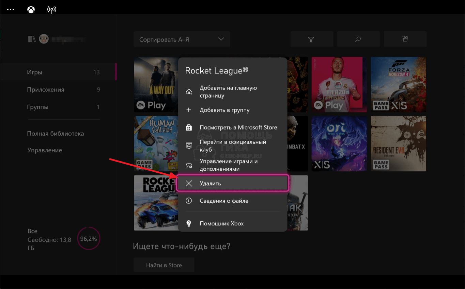Switch to Приложения section in sidebar

tap(58, 90)
